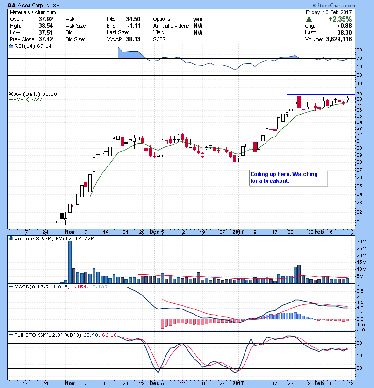Click the SCTR label
This screenshot has width=374, height=388.
159,39
